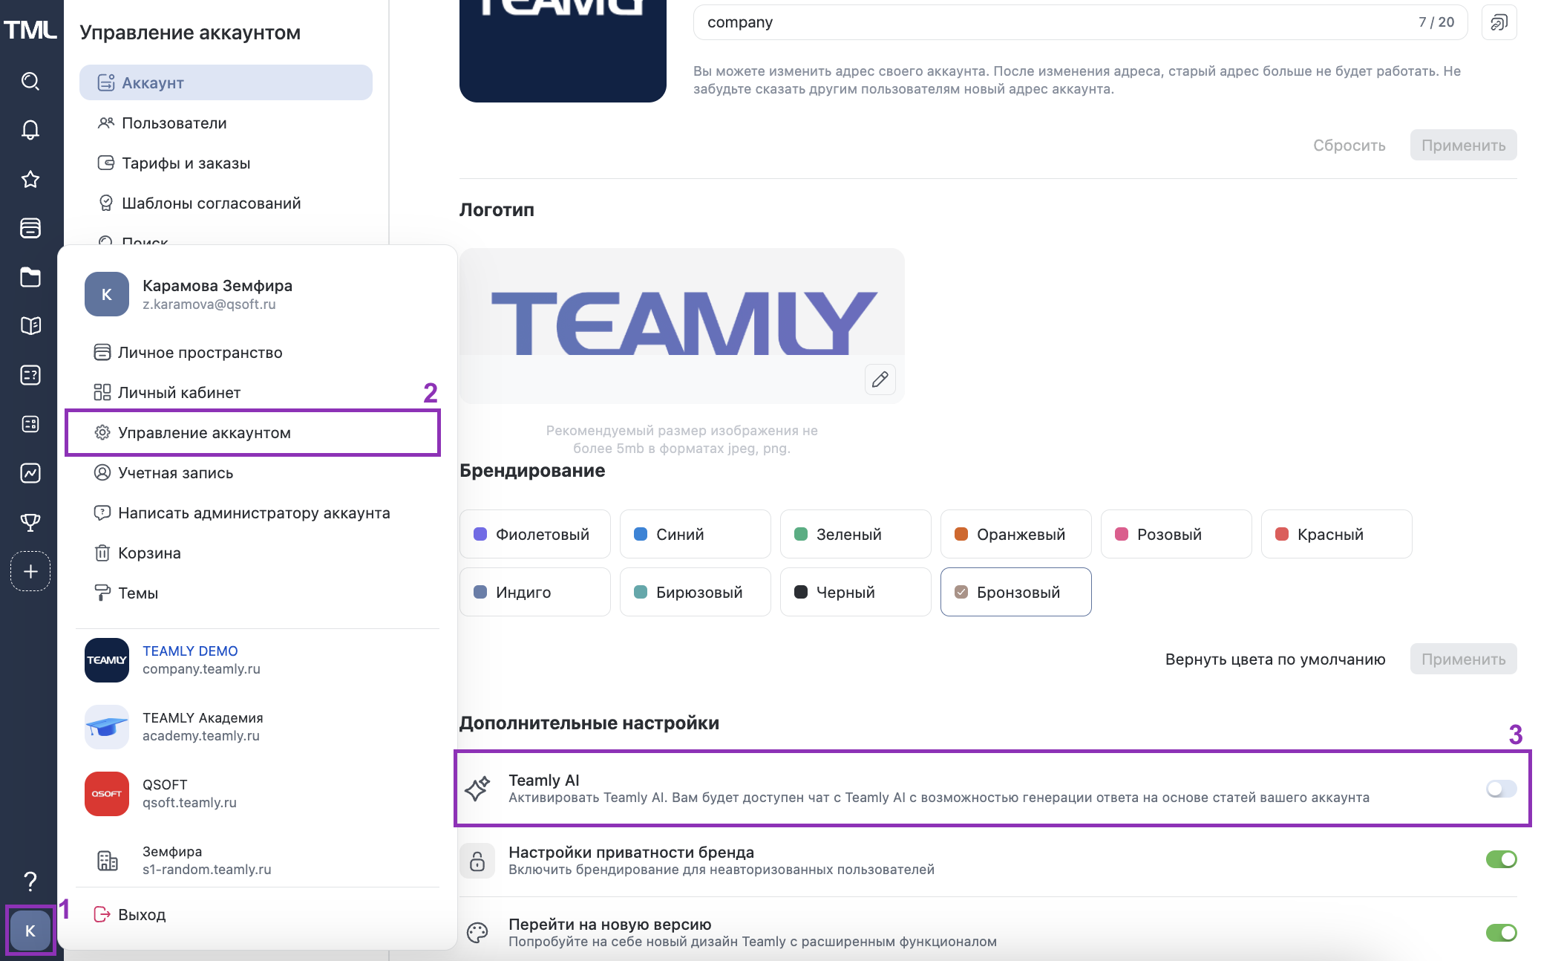Click the search icon in left sidebar

(30, 81)
